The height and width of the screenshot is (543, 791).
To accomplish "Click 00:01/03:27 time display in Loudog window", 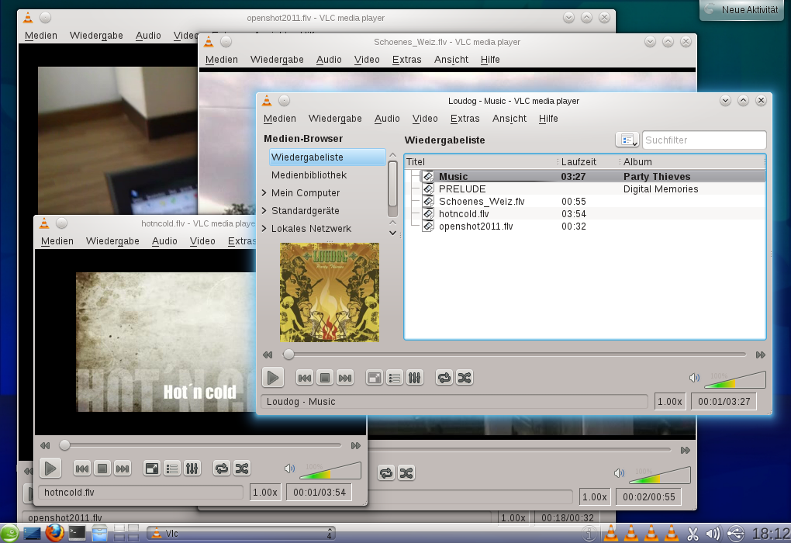I will pos(724,402).
